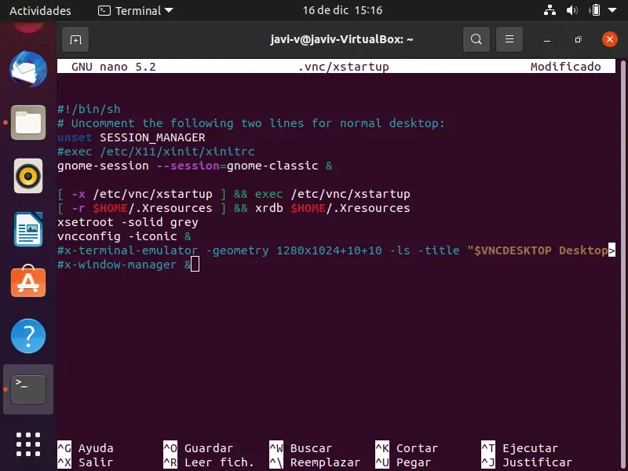Show the applications grid
Screen dimensions: 628x471
(x=27, y=443)
